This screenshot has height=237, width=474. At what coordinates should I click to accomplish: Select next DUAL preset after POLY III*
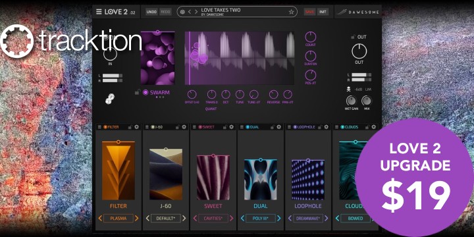278,219
